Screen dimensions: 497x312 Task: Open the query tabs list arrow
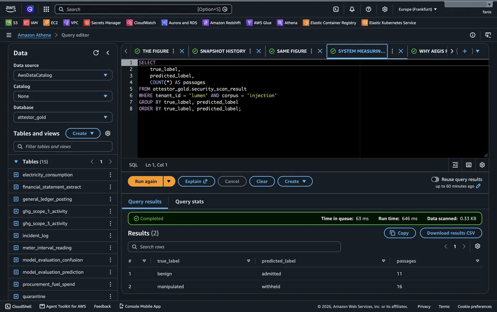coord(478,51)
